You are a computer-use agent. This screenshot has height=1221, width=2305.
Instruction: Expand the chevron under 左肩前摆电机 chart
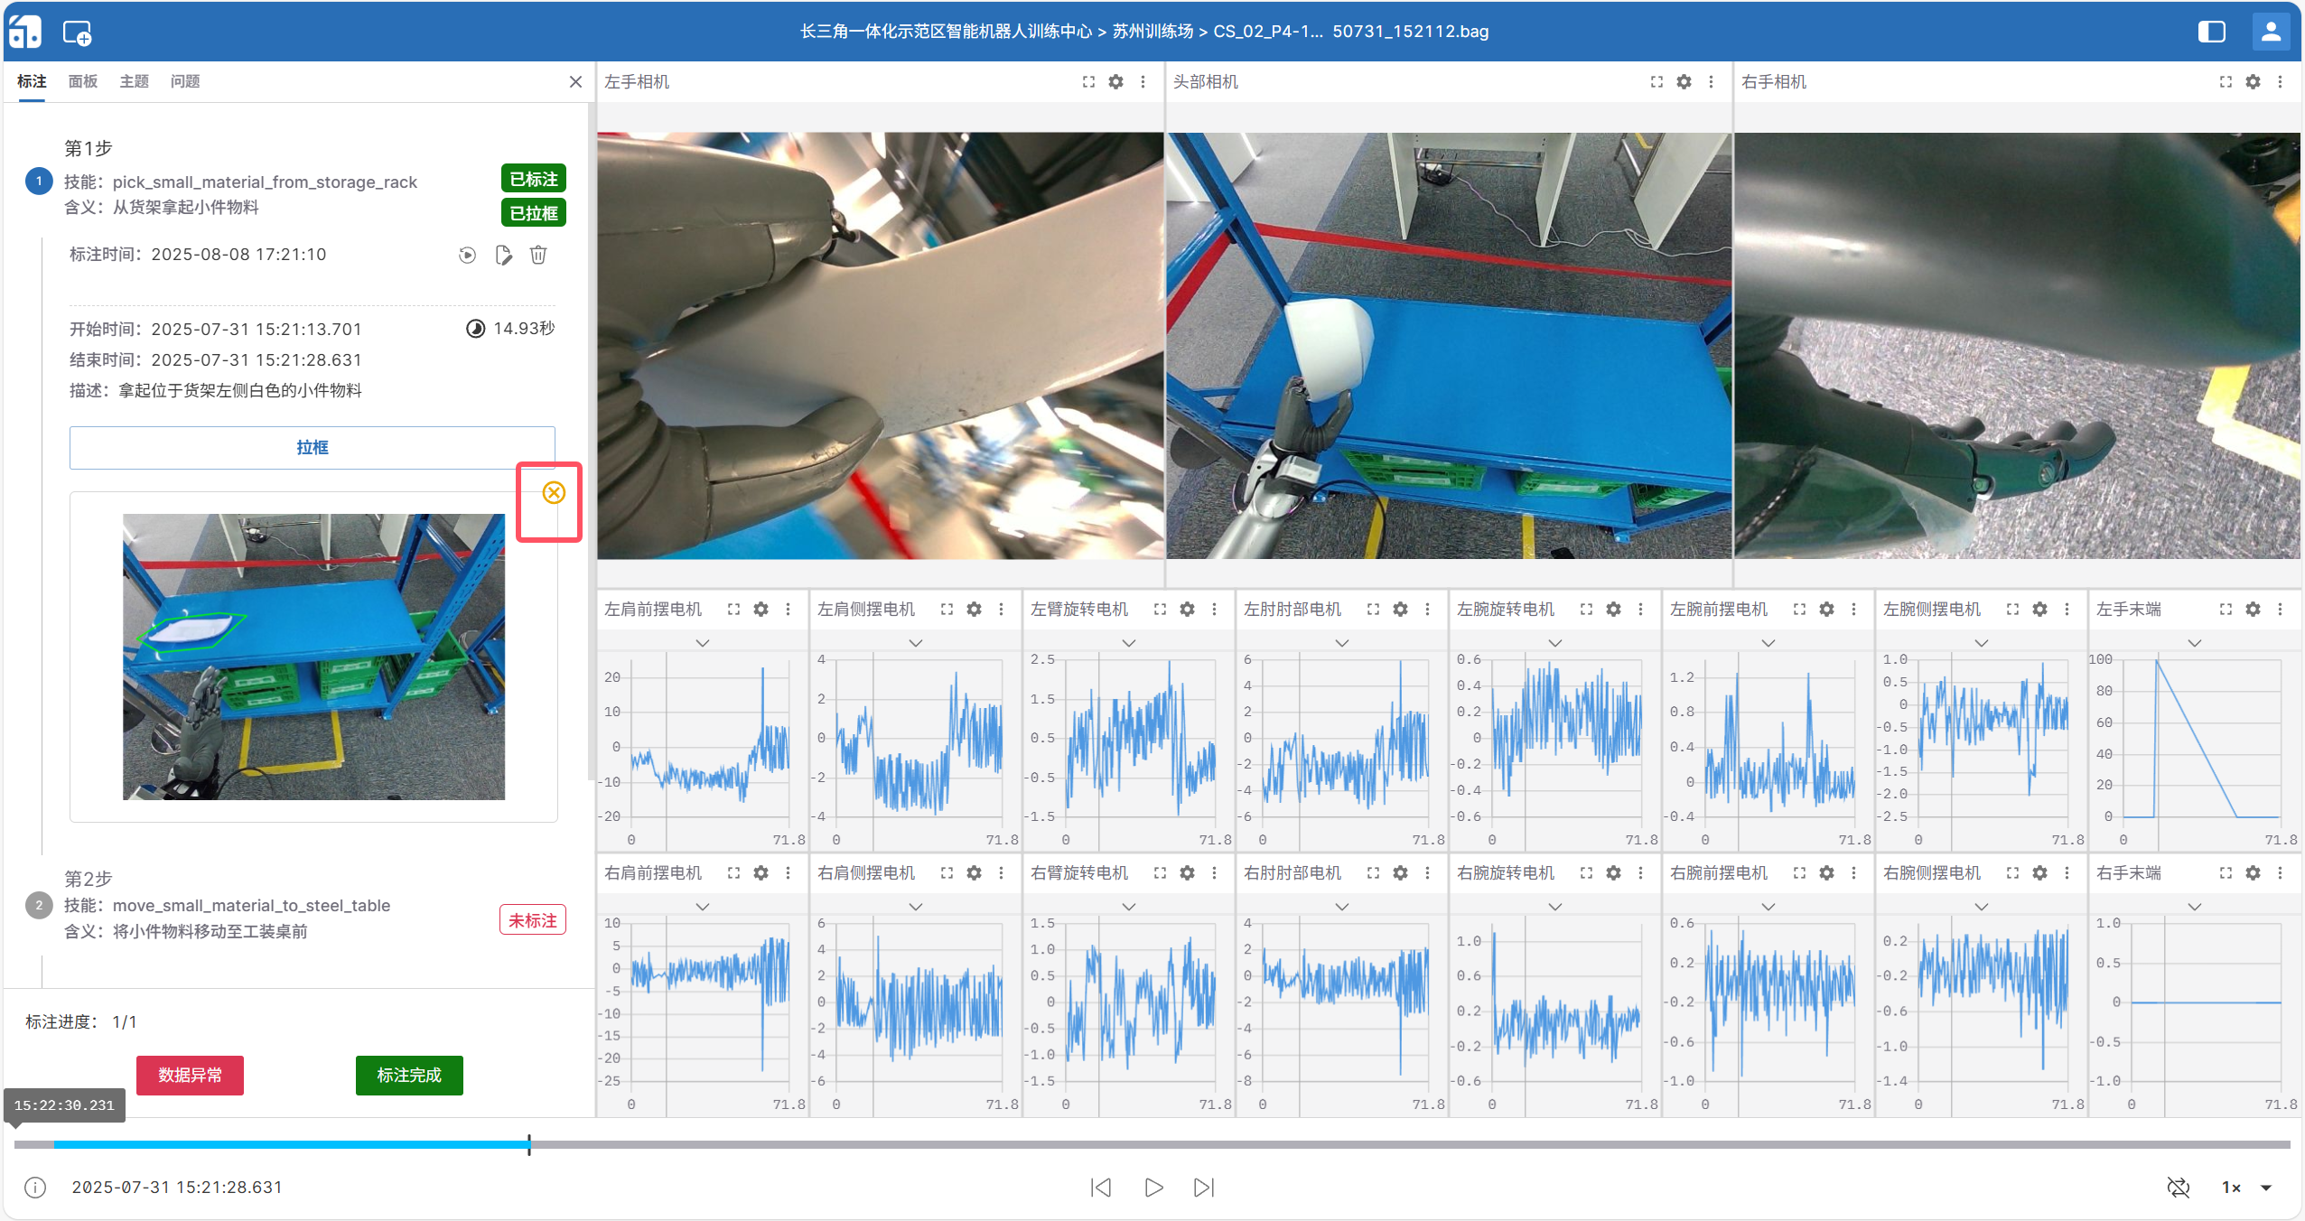pyautogui.click(x=702, y=642)
